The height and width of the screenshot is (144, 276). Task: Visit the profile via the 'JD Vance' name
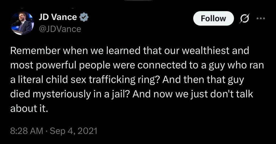coord(58,17)
